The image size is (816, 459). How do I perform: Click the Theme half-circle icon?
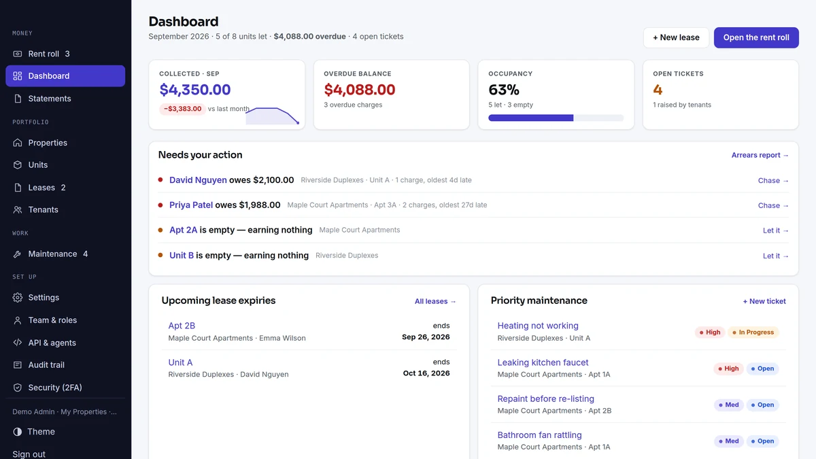[18, 432]
